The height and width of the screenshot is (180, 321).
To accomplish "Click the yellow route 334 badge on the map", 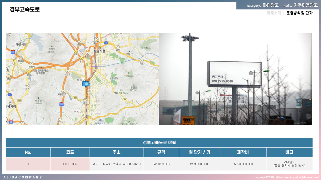I will 76,98.
